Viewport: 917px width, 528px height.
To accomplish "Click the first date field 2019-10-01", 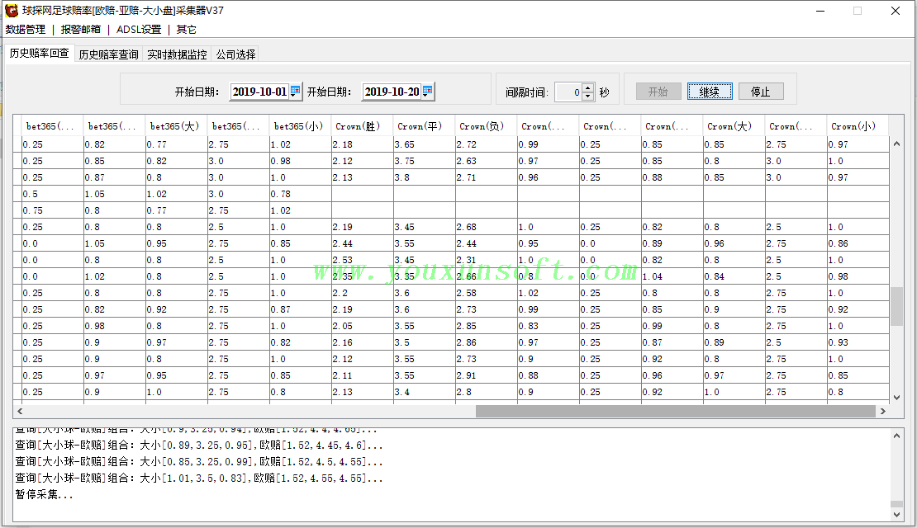I will (x=259, y=92).
